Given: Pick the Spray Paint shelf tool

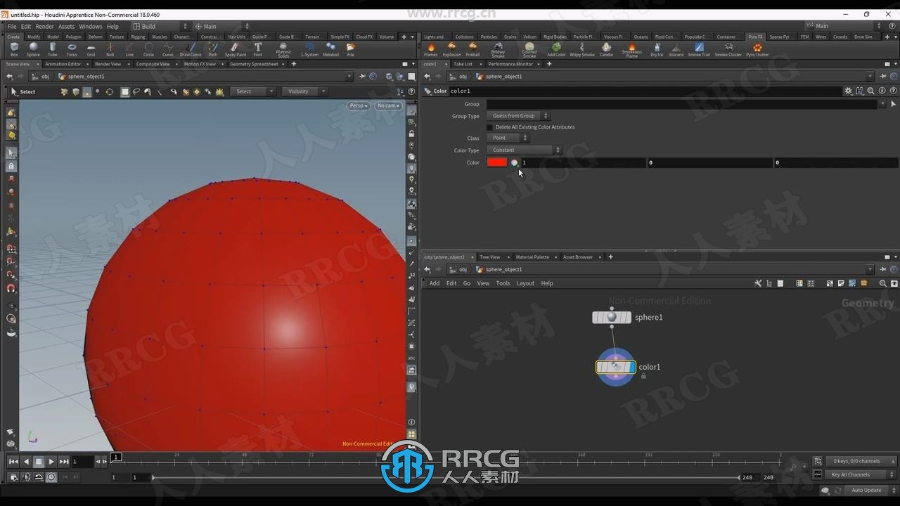Looking at the screenshot, I should click(236, 49).
